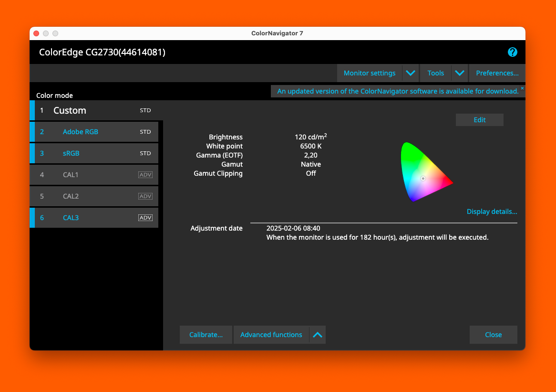Click the Edit button
Image resolution: width=556 pixels, height=392 pixels.
pyautogui.click(x=479, y=120)
